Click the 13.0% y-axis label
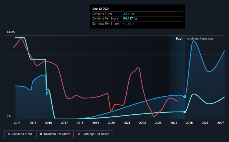Viewport: 229px width, 142px height. 11,32
